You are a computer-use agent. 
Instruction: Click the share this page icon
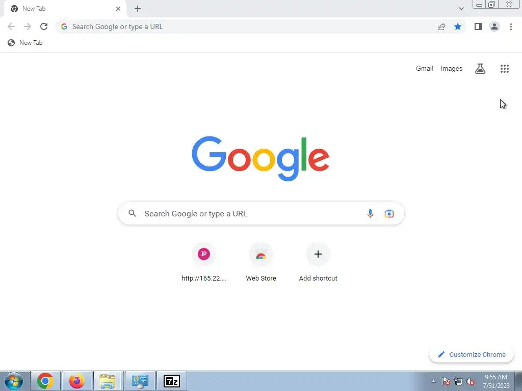(x=441, y=26)
